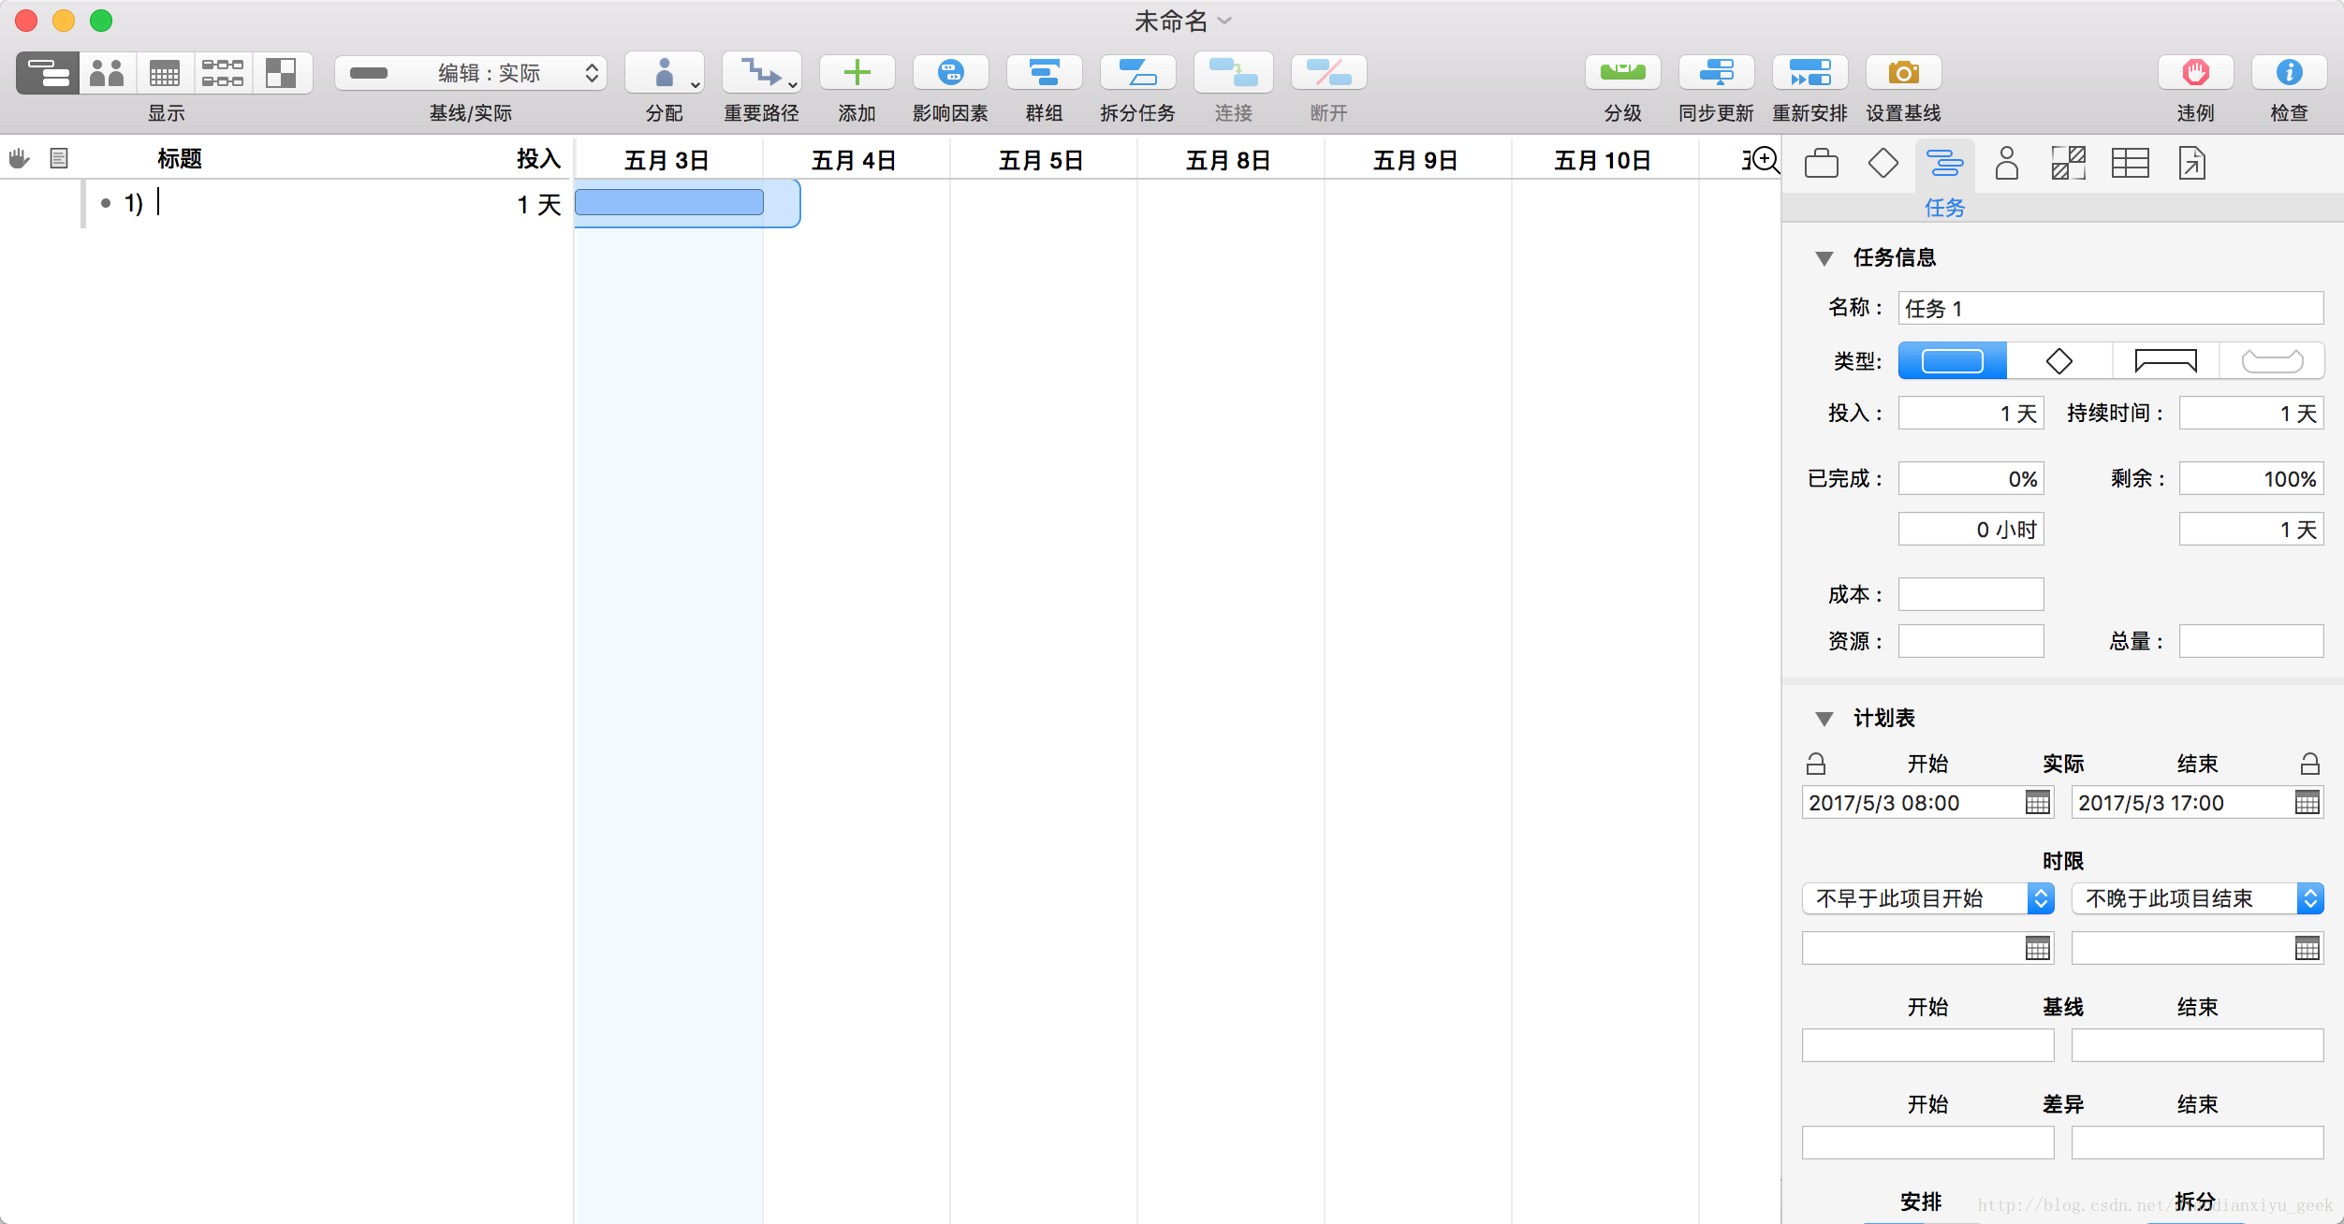
Task: Click the 剩余 100% field
Action: pos(2251,478)
